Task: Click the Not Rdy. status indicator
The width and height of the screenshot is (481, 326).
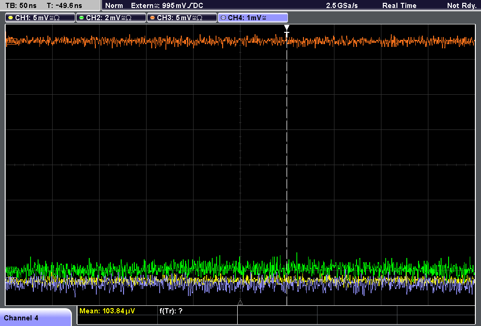Action: click(462, 6)
